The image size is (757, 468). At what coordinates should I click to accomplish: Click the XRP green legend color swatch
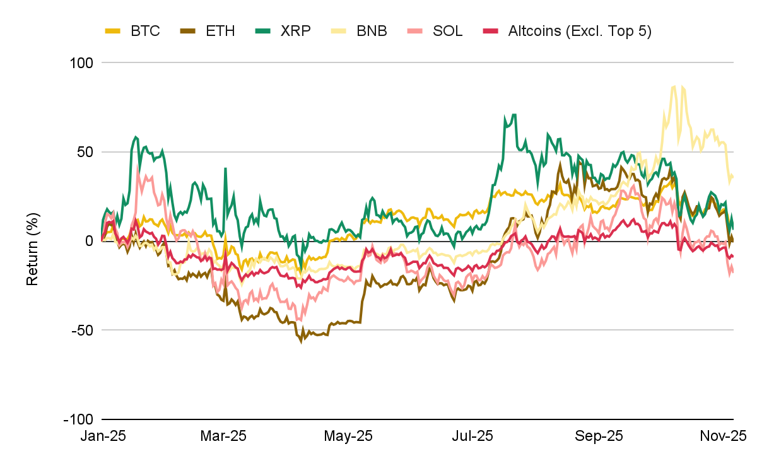coord(264,31)
